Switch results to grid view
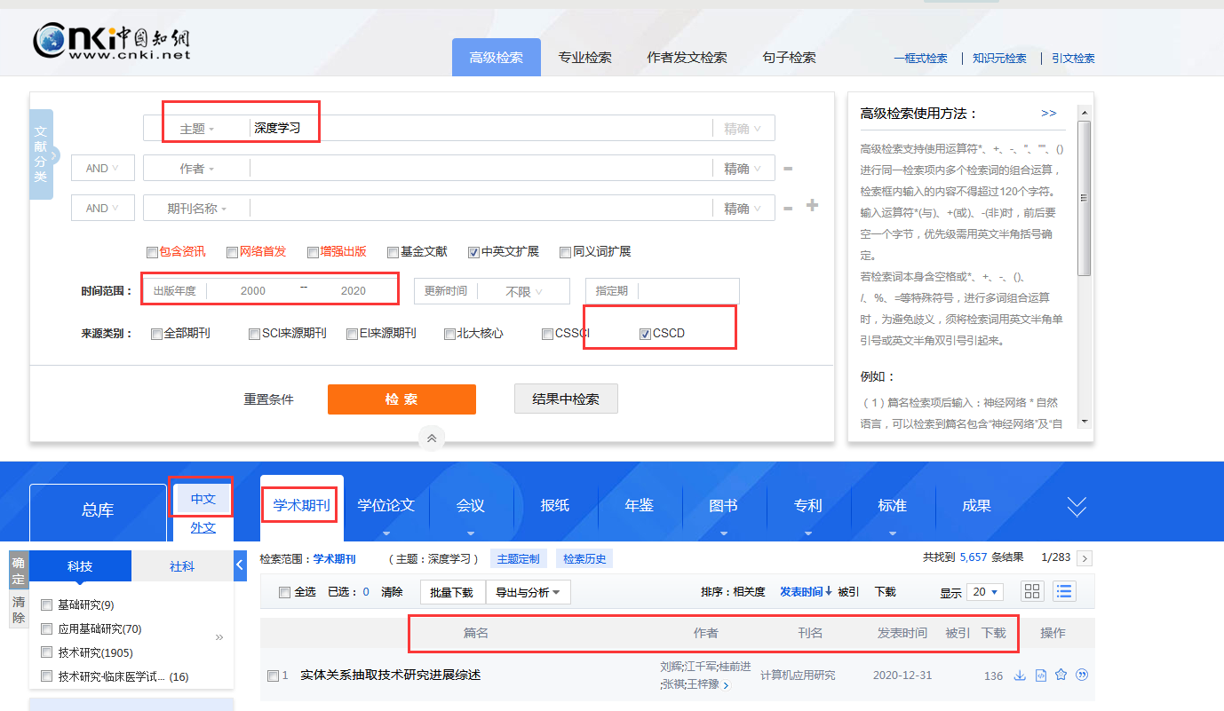Screen dimensions: 1224x711 [x=1031, y=591]
